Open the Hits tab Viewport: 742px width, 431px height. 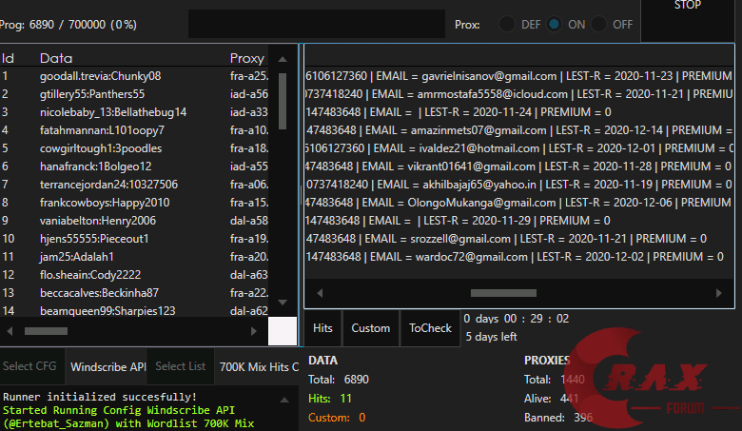(x=323, y=328)
